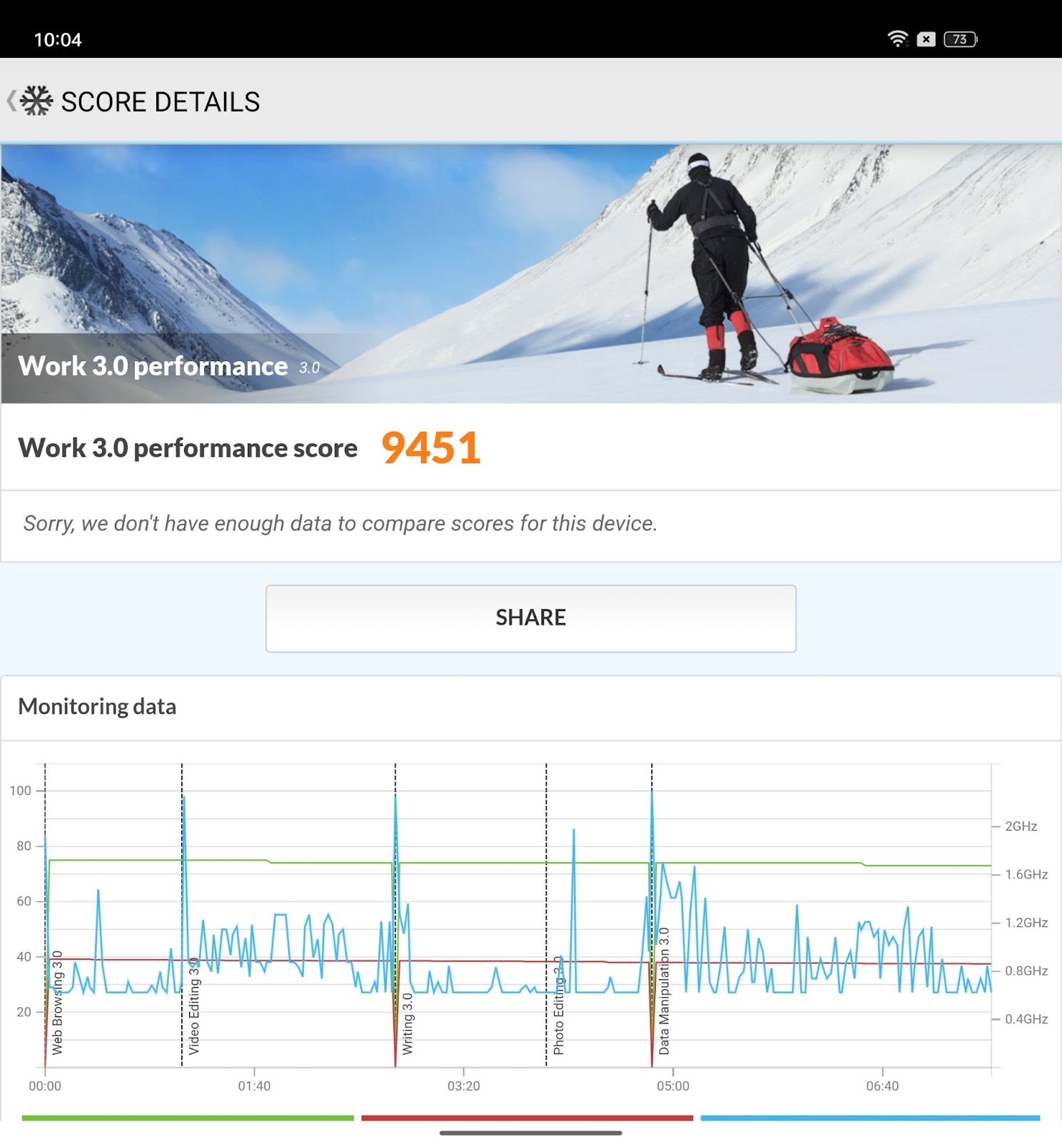
Task: Select the Video Editing 3.0 chart marker
Action: [194, 1006]
